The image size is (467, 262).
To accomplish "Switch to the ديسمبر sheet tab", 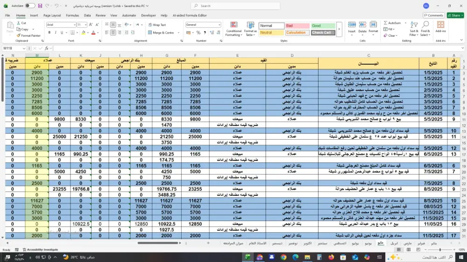I will pos(277,243).
